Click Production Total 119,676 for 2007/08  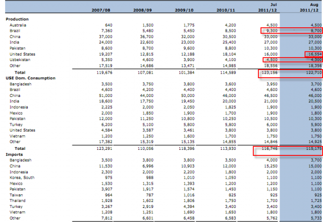tap(104, 73)
